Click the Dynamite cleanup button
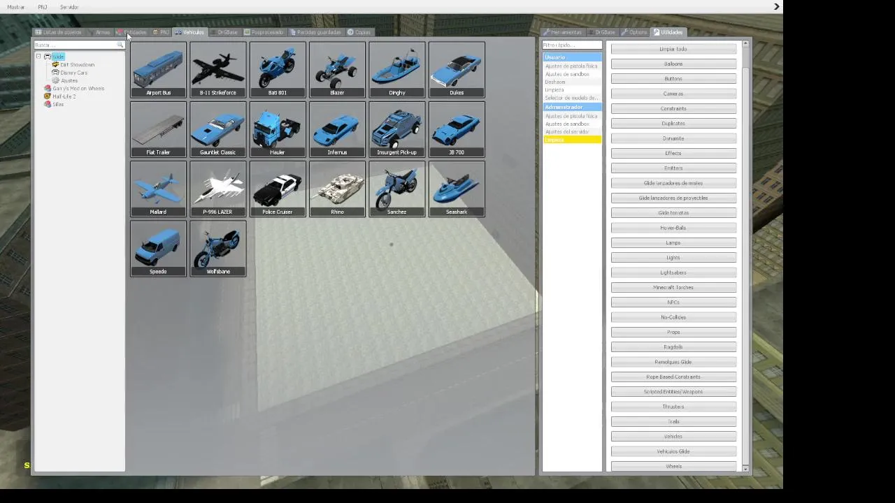Screen dimensions: 895x503 673,138
